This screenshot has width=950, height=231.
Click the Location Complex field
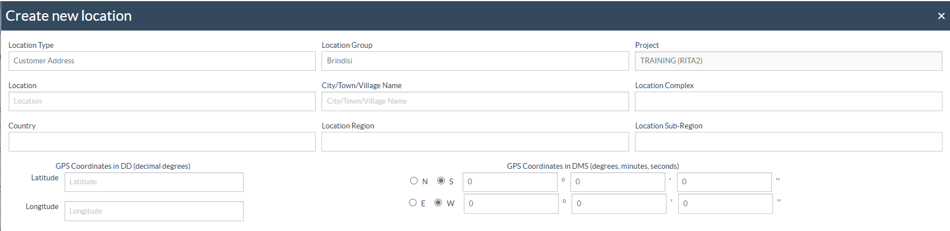788,101
